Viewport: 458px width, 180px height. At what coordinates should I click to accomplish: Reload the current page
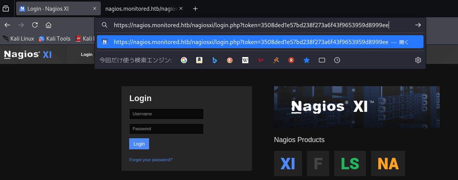coord(35,25)
